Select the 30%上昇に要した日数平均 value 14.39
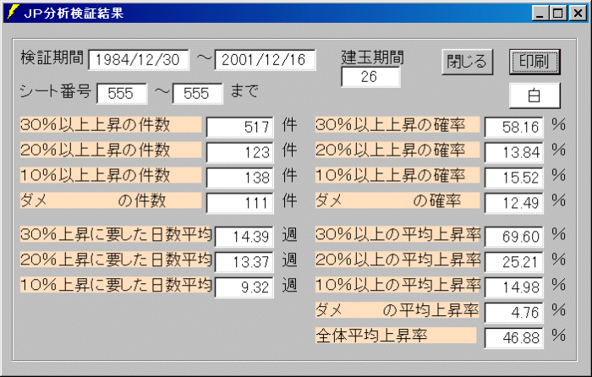The width and height of the screenshot is (592, 377). (x=244, y=237)
